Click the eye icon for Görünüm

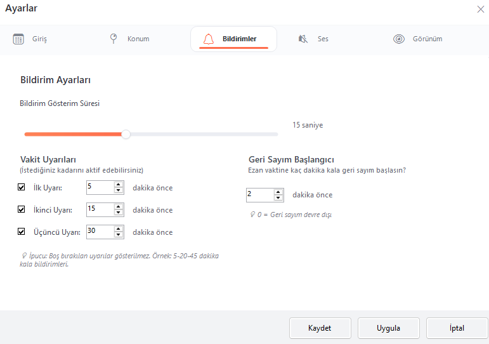pos(399,39)
